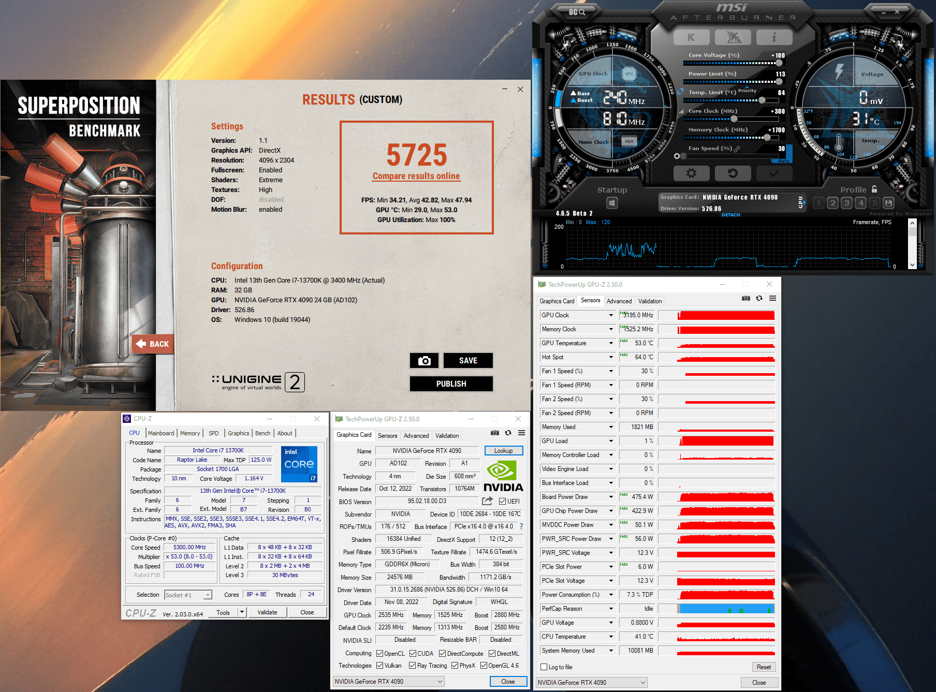The width and height of the screenshot is (936, 692).
Task: Toggle the fan speed link icon in Afterburner
Action: [x=737, y=149]
